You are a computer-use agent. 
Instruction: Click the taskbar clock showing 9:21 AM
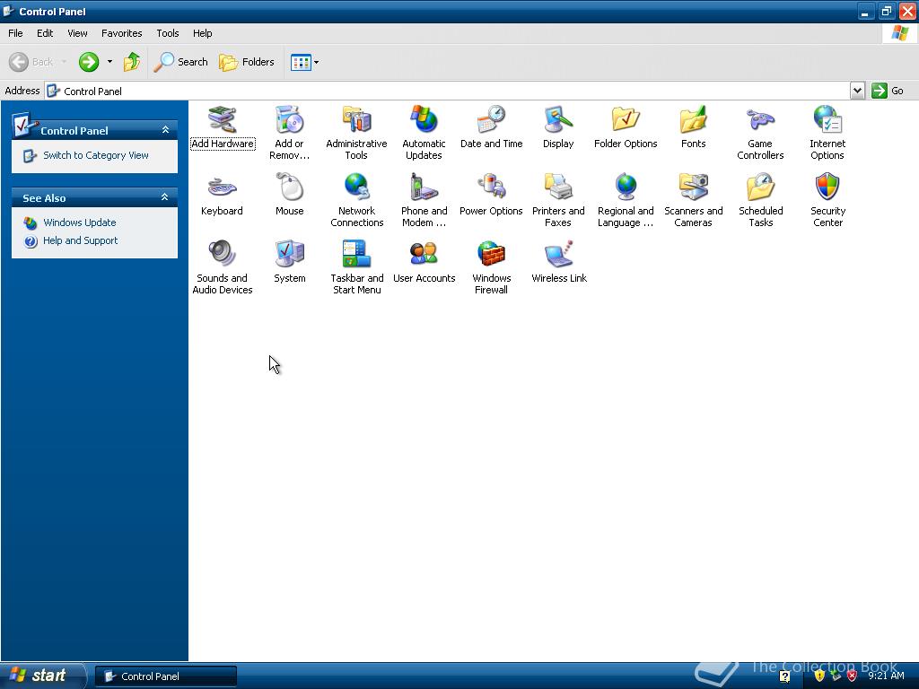[886, 676]
